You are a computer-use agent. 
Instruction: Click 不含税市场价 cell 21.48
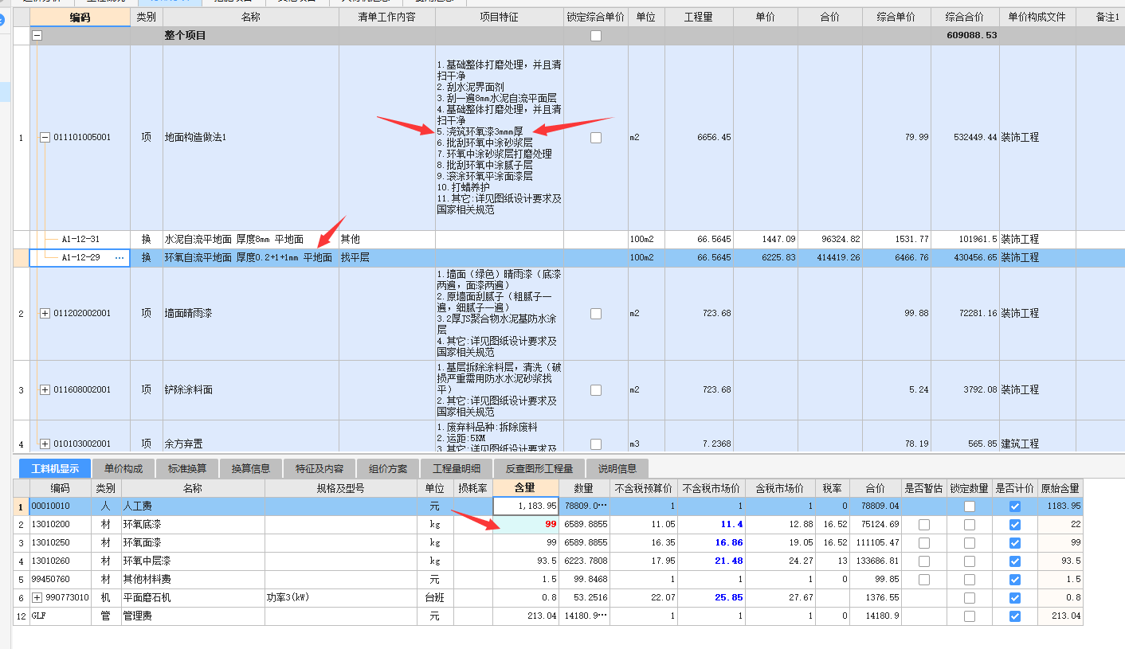coord(711,561)
